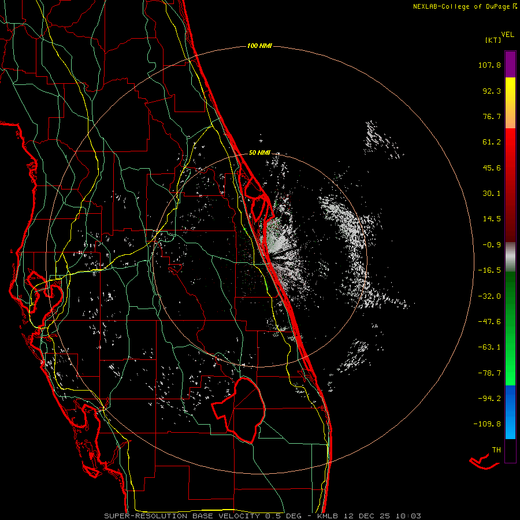
Task: Click the "50 NMI" range ring label
Action: pyautogui.click(x=259, y=153)
